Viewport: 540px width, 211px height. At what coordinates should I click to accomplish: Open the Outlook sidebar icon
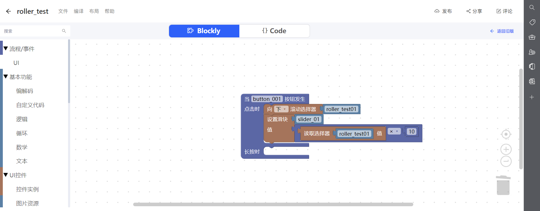click(532, 81)
